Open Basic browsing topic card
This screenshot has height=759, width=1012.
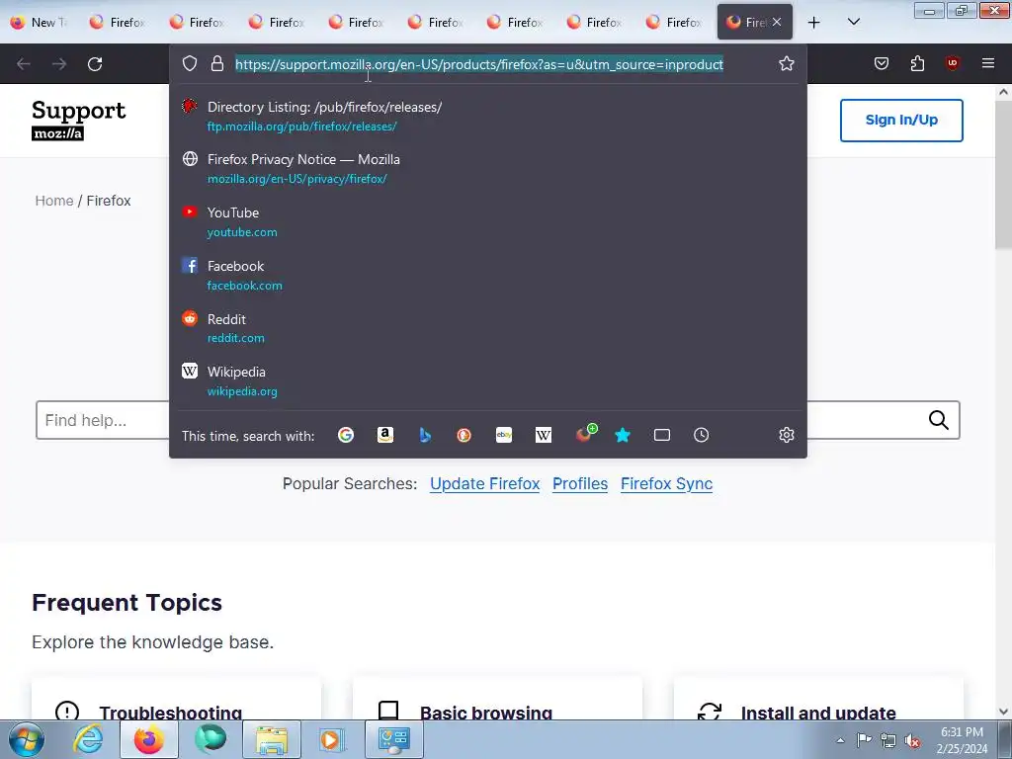pos(498,701)
